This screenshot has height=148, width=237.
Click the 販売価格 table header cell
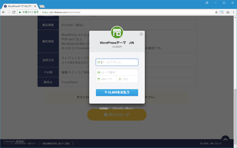48,25
